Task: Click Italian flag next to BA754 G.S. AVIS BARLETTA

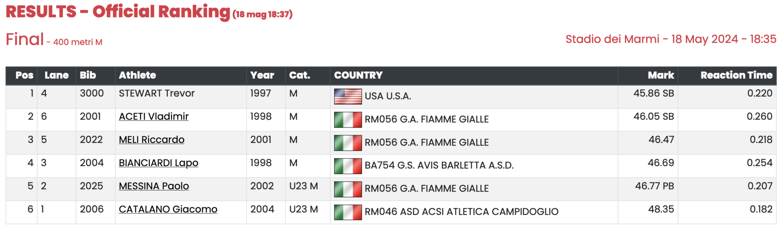Action: click(x=348, y=166)
